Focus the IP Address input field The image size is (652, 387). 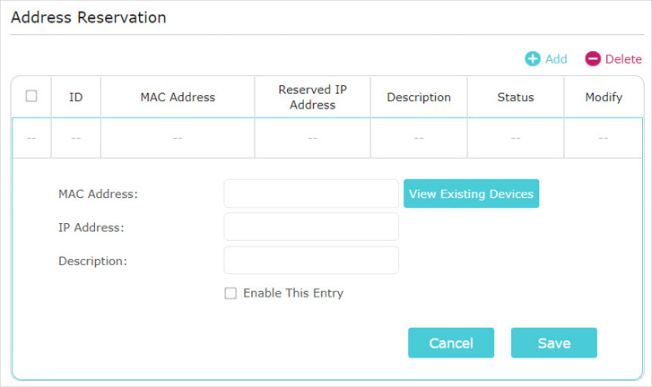[x=311, y=227]
